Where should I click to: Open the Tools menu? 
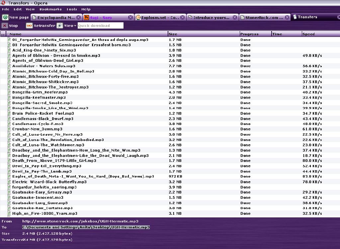72,9
